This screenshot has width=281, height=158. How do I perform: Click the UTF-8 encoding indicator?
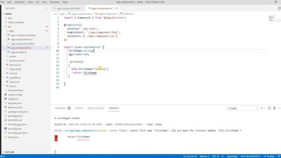pos(216,156)
